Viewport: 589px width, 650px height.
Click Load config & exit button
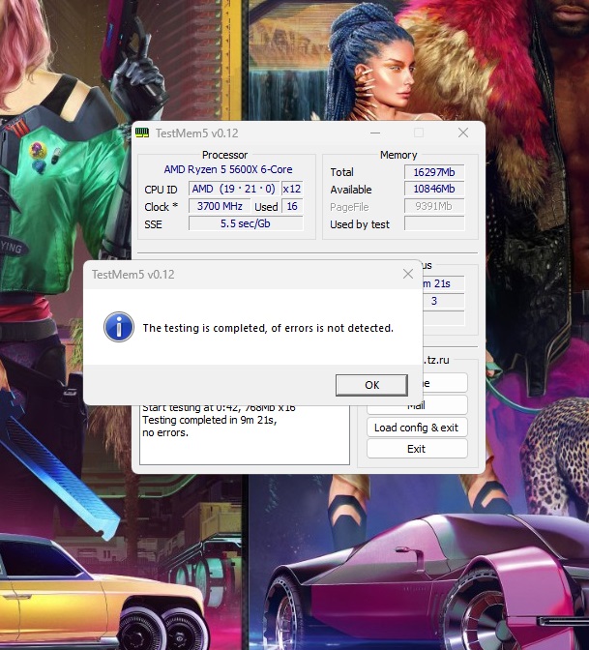[417, 428]
